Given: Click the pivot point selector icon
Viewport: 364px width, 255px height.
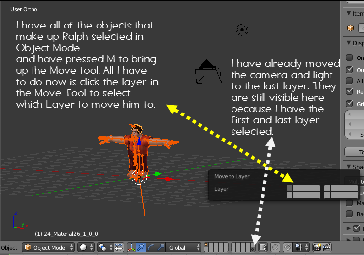Looking at the screenshot, I should click(105, 247).
